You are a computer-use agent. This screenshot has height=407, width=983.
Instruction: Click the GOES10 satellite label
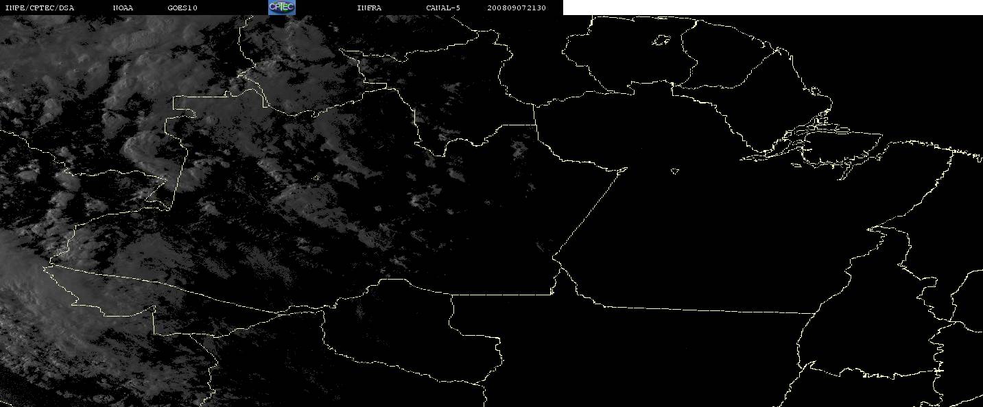click(x=182, y=8)
